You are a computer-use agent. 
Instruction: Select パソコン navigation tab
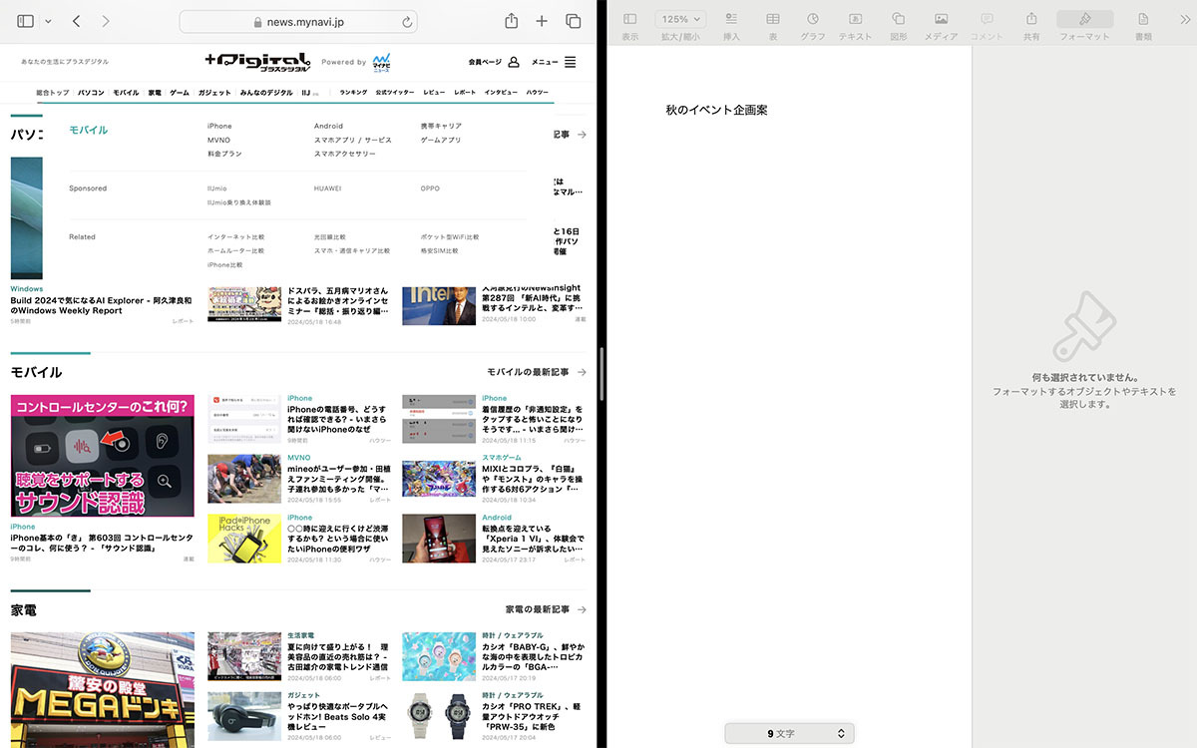[91, 92]
